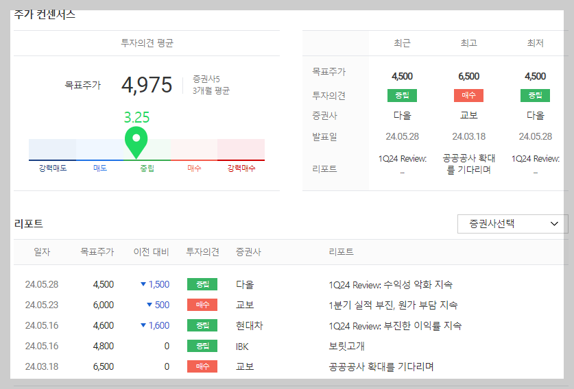Click the 매수 label under rating bar
Viewport: 574px width, 389px height.
coord(194,168)
